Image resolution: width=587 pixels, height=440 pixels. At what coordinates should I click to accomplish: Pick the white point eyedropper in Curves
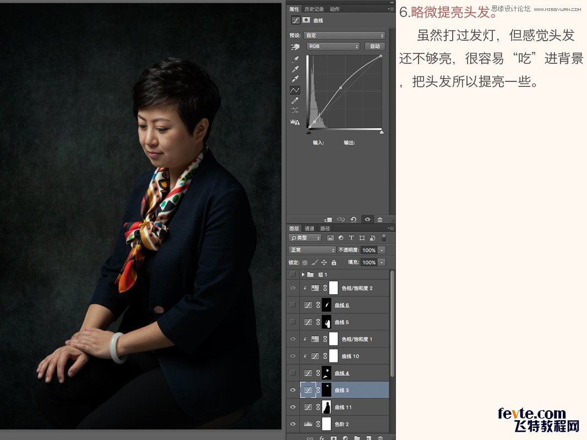(295, 79)
